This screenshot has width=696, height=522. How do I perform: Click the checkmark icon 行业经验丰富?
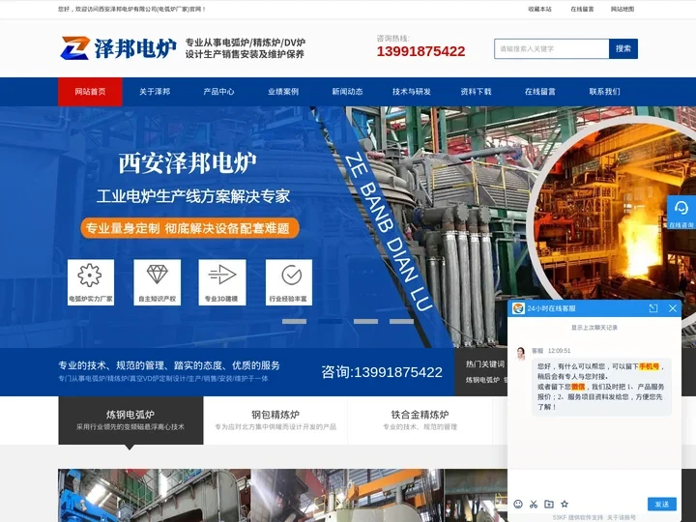pyautogui.click(x=289, y=282)
